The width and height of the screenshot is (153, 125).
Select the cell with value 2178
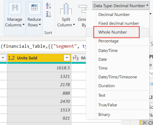39,85
